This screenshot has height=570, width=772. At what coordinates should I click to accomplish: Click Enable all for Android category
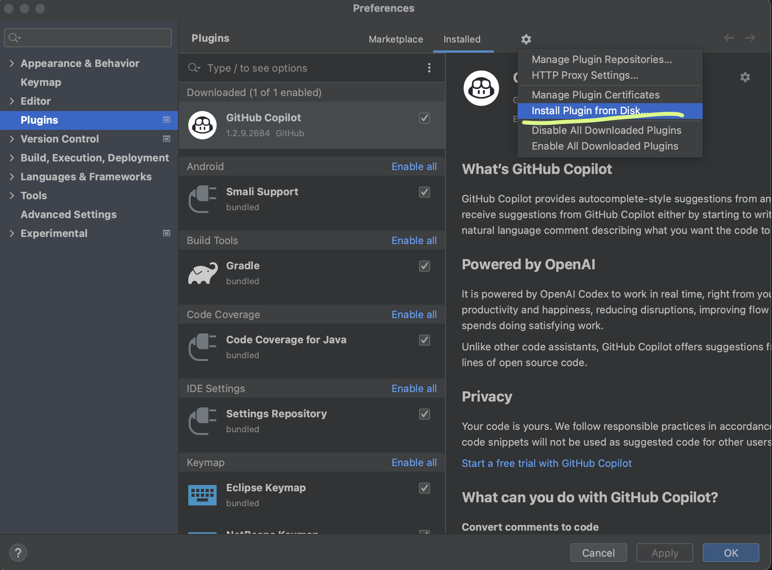(x=414, y=167)
